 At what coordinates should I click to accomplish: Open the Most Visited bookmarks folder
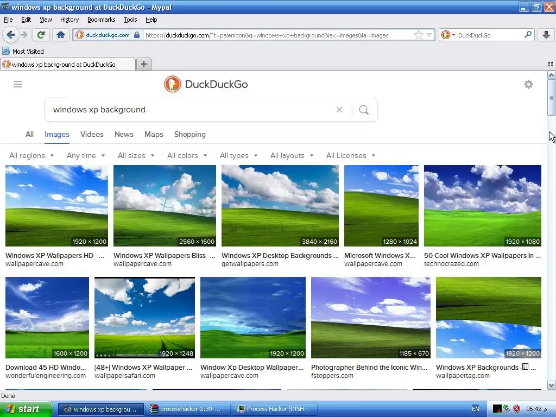(x=23, y=52)
